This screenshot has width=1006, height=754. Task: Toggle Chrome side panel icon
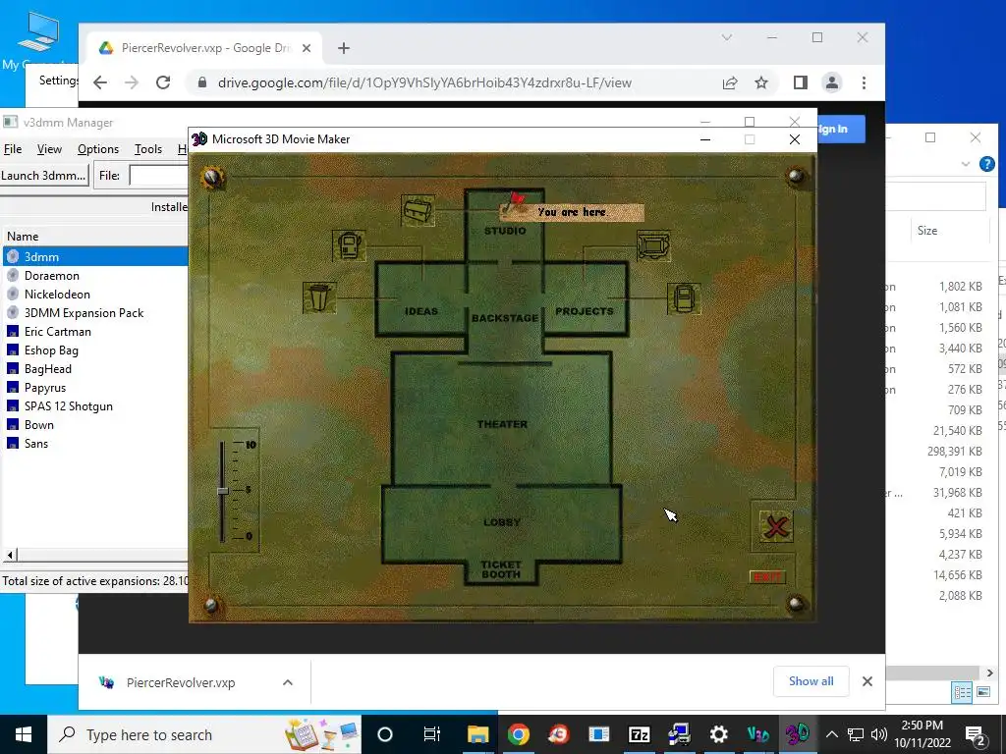pyautogui.click(x=800, y=82)
